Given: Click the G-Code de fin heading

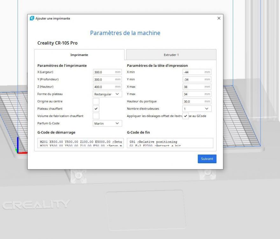Looking at the screenshot, I should click(138, 132).
